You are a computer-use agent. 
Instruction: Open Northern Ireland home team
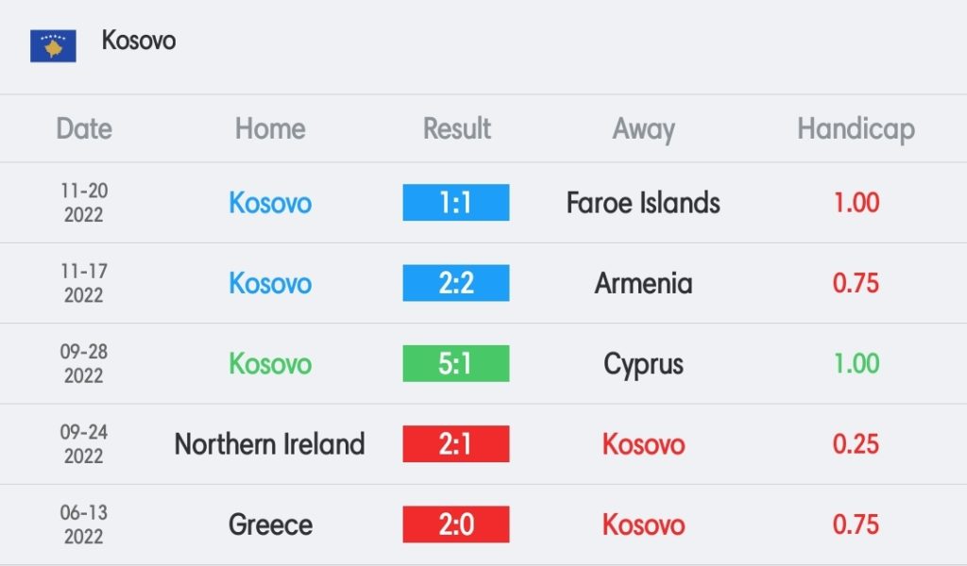click(x=270, y=444)
